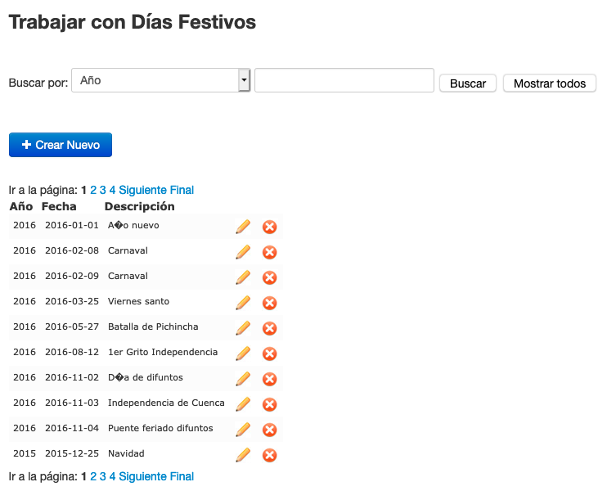The image size is (607, 500).
Task: Delete the Carnaval 2016-02-09 entry
Action: coord(269,277)
